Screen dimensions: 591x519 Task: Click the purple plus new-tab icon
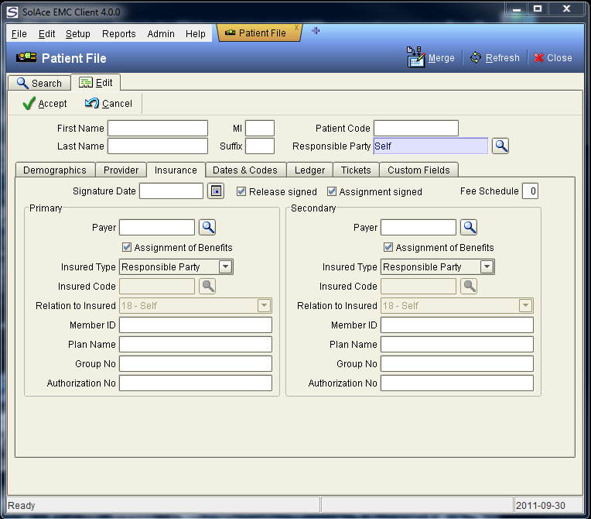tap(316, 31)
